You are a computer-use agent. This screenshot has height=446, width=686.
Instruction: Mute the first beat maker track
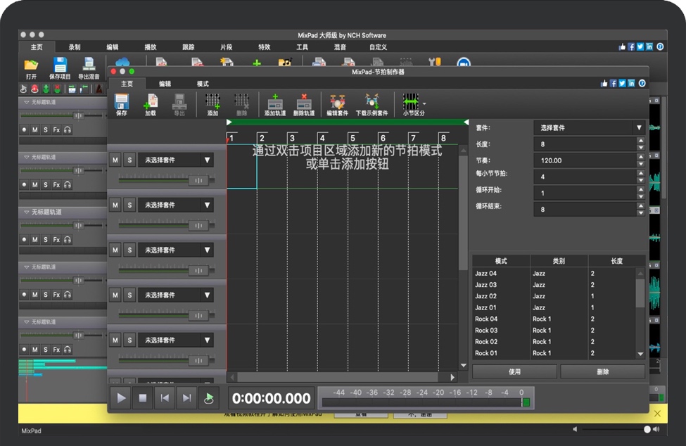click(x=115, y=160)
